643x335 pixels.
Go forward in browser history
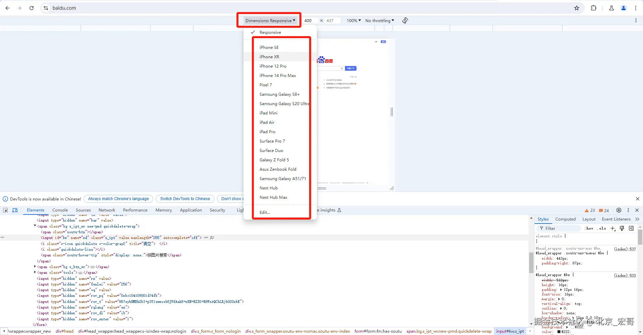tap(19, 8)
